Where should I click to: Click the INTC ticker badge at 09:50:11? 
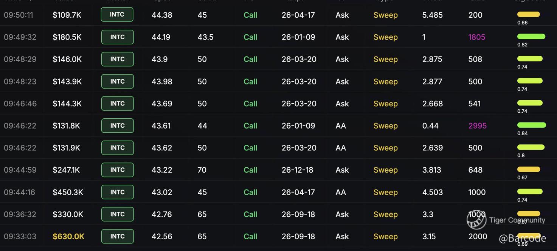click(117, 15)
